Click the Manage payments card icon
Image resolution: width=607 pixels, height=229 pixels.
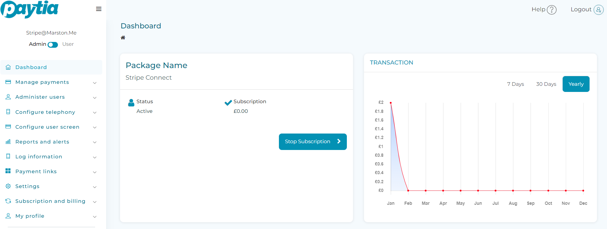pyautogui.click(x=8, y=82)
